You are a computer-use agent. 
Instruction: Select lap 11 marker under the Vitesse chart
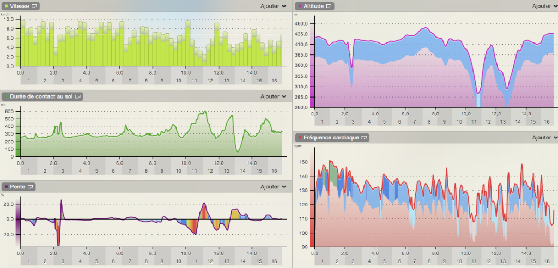click(195, 81)
